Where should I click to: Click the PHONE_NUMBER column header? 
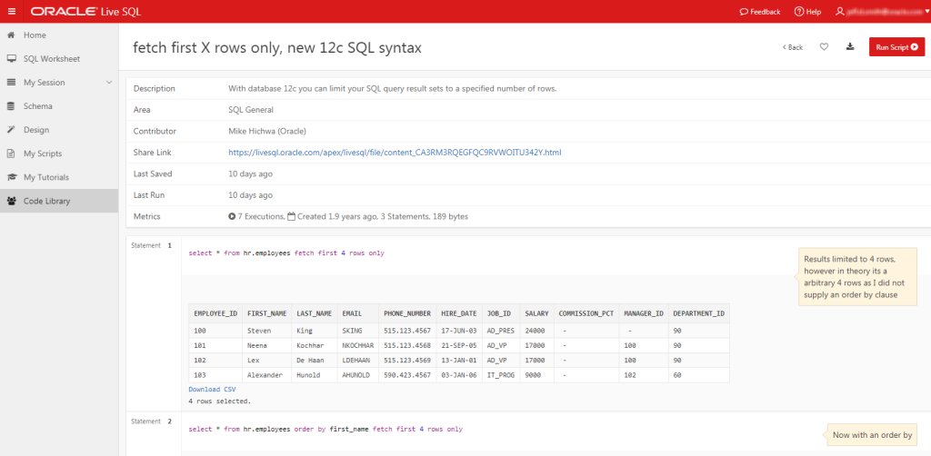(407, 313)
